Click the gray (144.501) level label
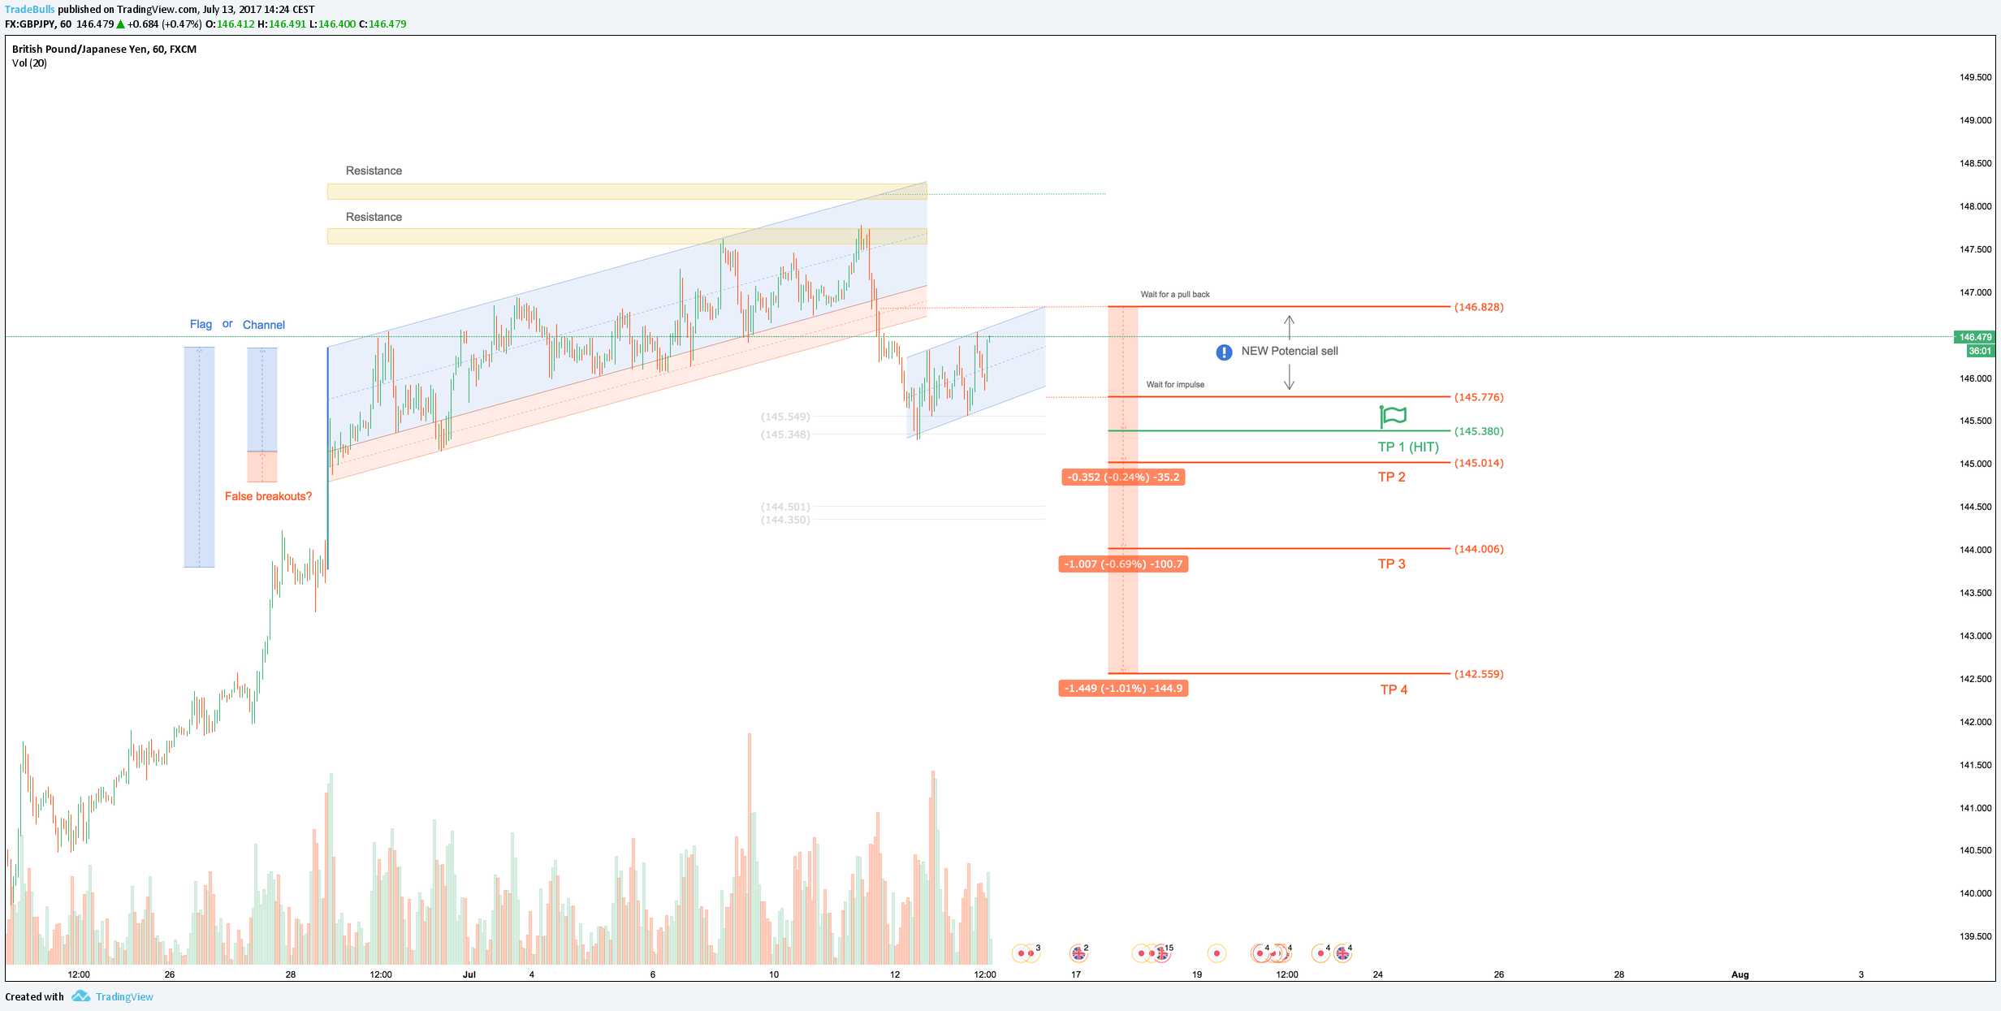Screen dimensions: 2001x1011 pyautogui.click(x=785, y=507)
